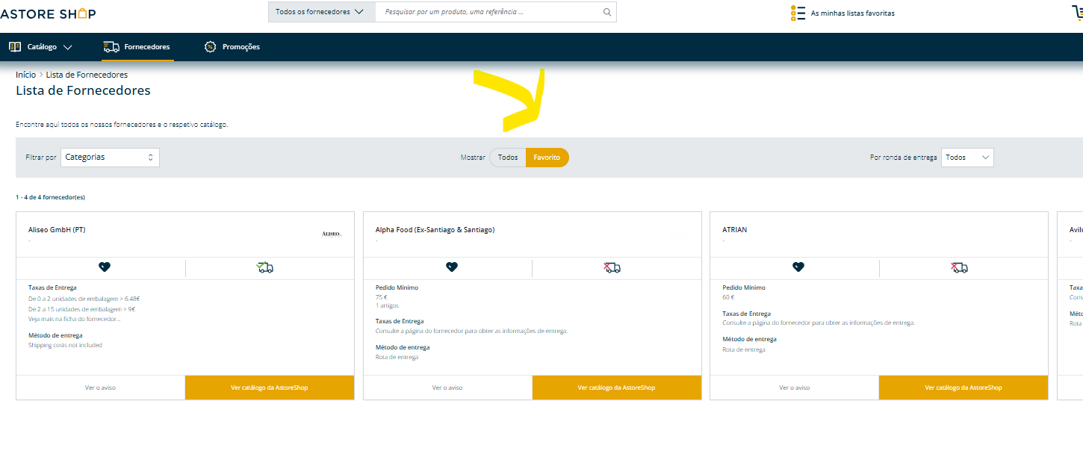
Task: Go to Fornecedores tab
Action: [137, 47]
